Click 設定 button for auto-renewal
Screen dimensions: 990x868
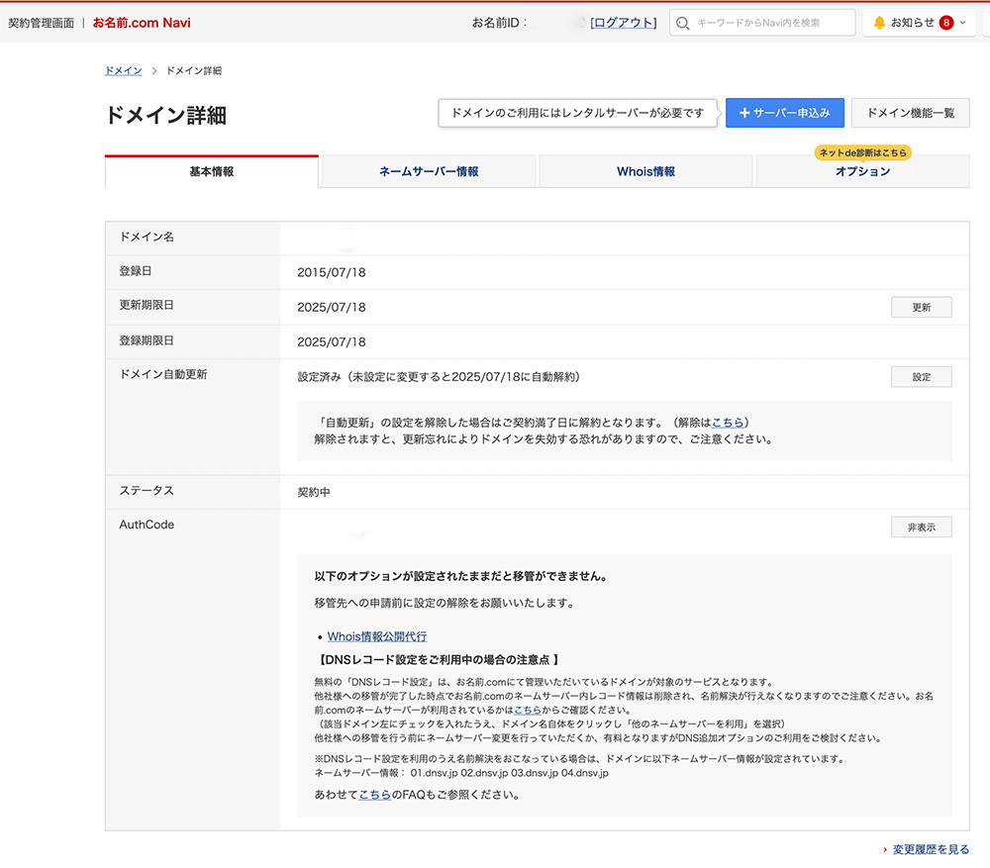pos(921,377)
